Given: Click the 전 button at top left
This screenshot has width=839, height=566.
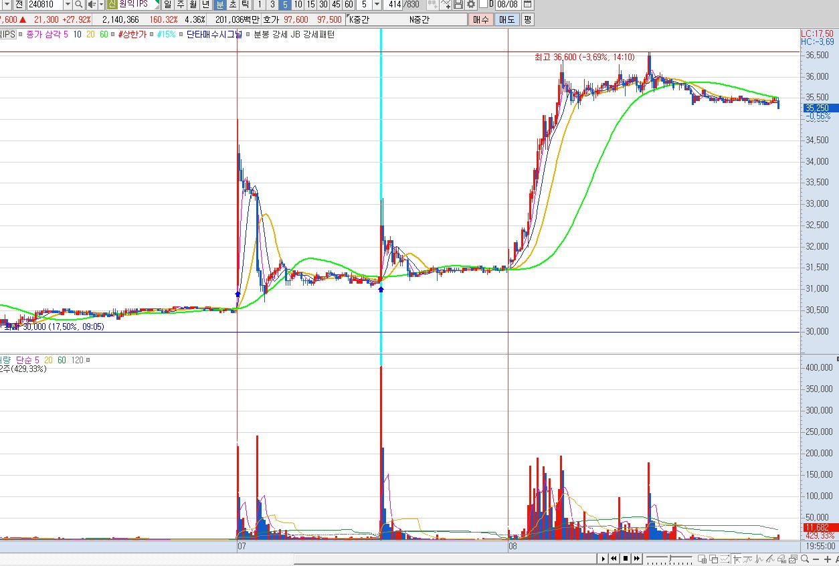Looking at the screenshot, I should click(18, 5).
